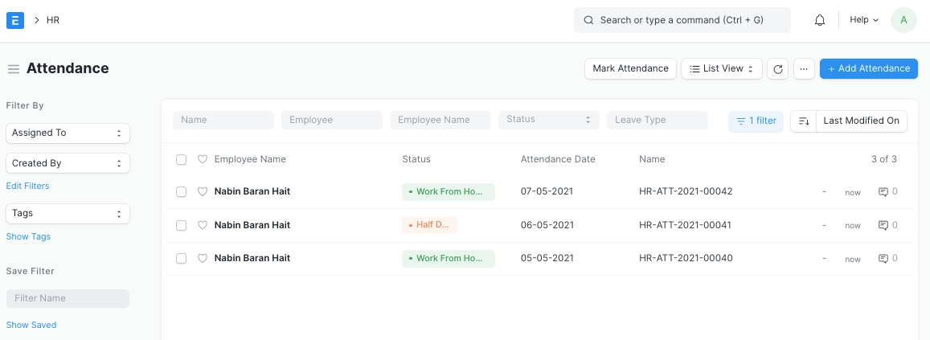Select the 07-05-2021 attendance row checkbox
Image resolution: width=930 pixels, height=340 pixels.
tap(182, 192)
